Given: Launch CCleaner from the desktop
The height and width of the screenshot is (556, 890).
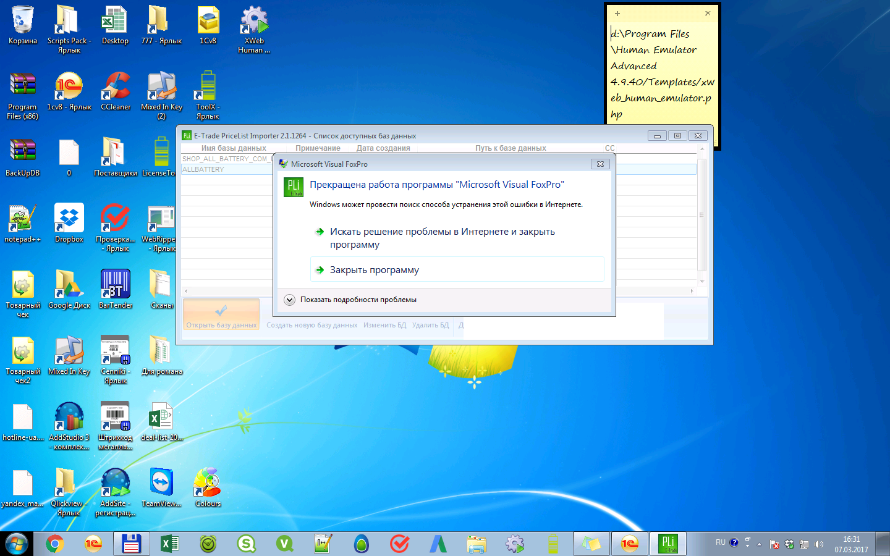Looking at the screenshot, I should coord(116,91).
